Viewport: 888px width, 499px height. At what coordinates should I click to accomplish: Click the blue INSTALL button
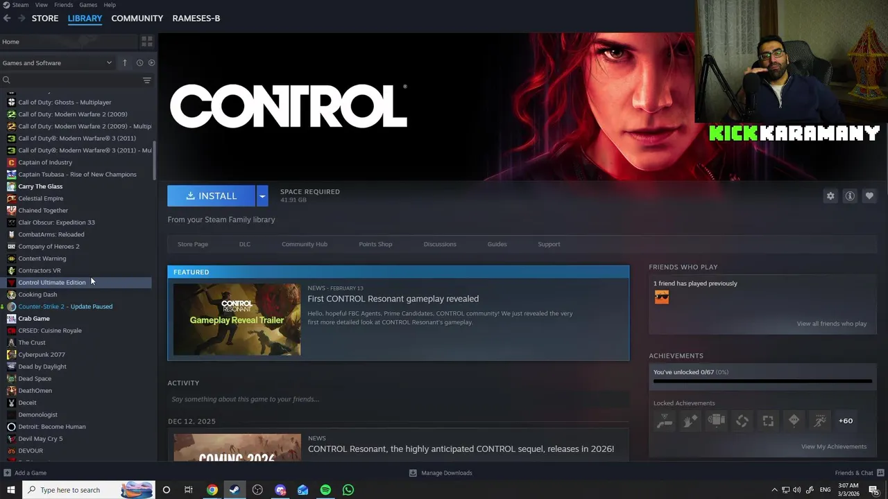click(212, 196)
